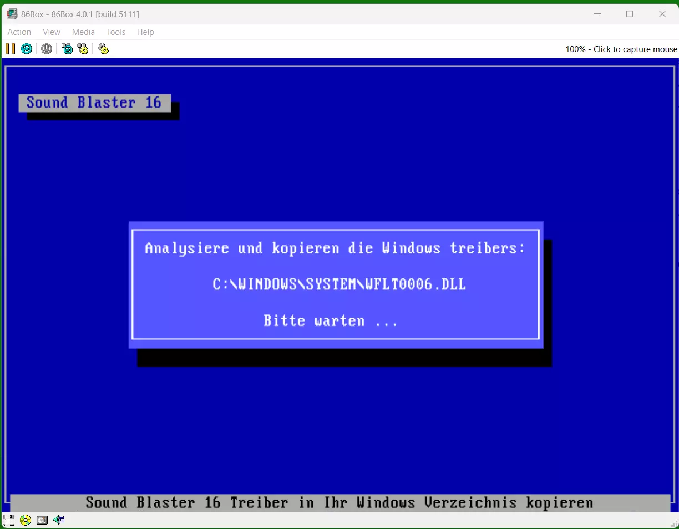The image size is (679, 529).
Task: Click the bottom status line about Treiber kopieren
Action: (x=339, y=503)
